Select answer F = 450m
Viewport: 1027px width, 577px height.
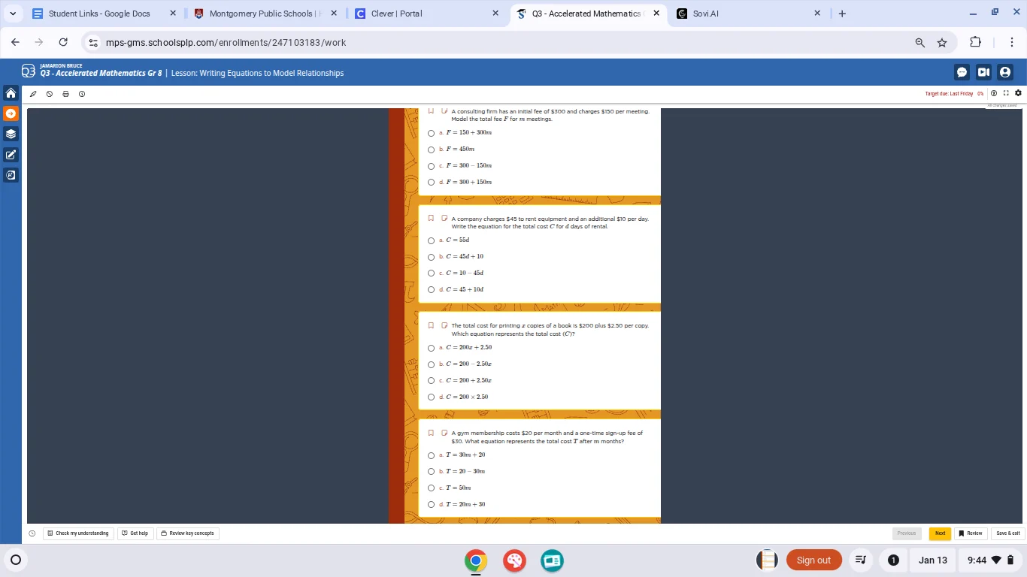coord(431,150)
